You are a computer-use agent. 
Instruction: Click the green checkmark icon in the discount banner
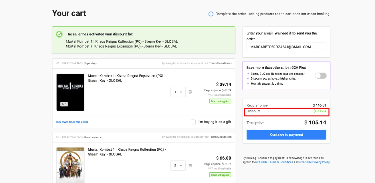pos(59,34)
